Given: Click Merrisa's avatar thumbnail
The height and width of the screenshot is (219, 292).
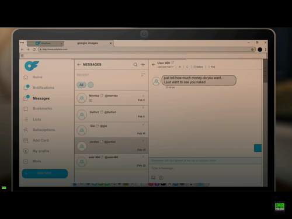Looking at the screenshot, I should (x=82, y=98).
